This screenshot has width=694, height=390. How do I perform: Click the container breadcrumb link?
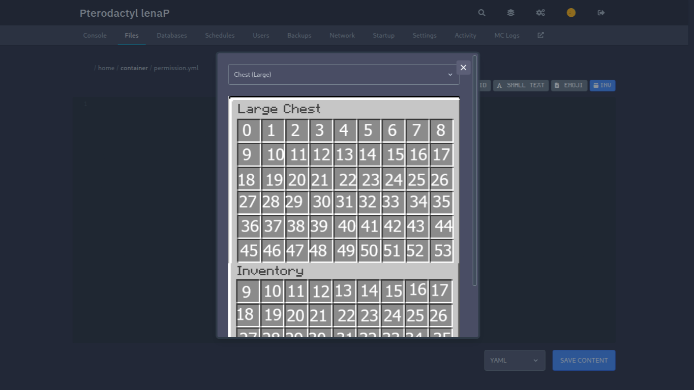tap(134, 68)
